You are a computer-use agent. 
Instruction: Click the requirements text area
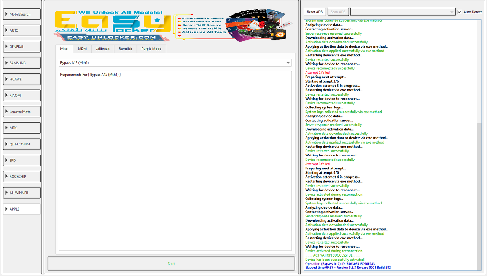[175, 161]
